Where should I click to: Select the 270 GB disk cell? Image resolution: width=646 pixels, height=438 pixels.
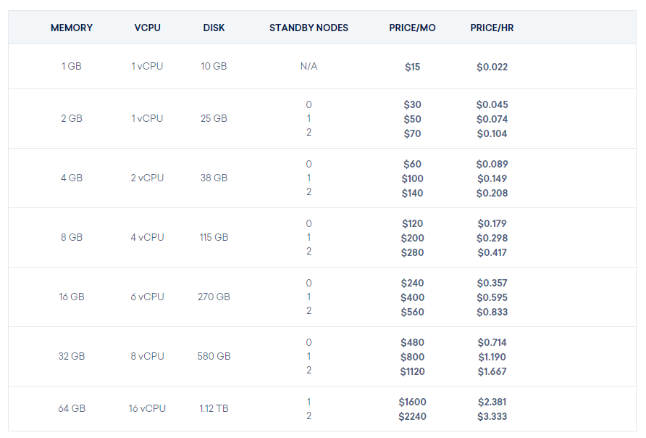click(x=214, y=297)
